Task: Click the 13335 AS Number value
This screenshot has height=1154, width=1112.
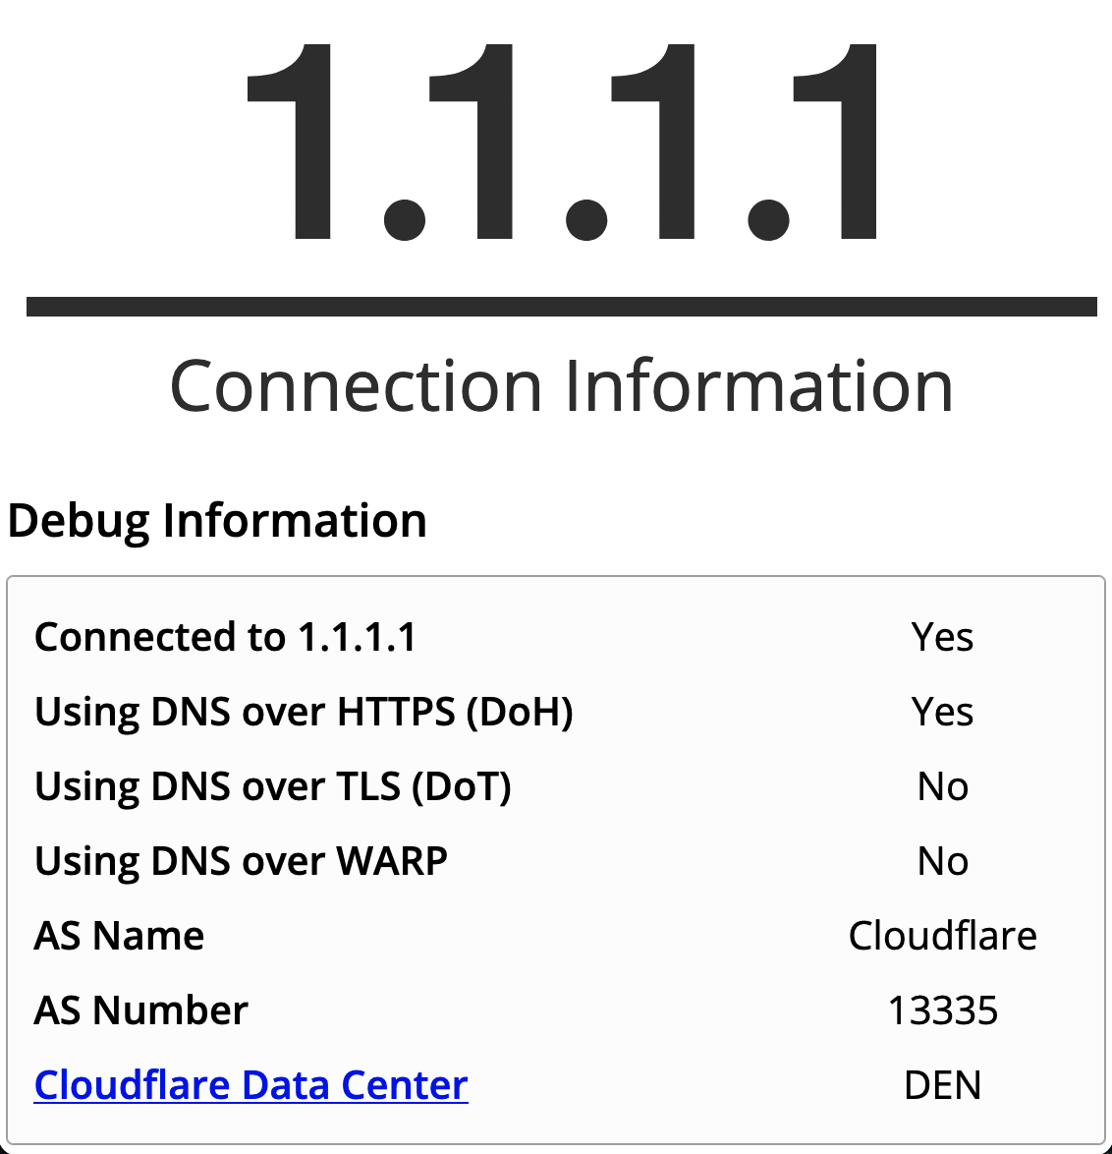Action: click(943, 1010)
